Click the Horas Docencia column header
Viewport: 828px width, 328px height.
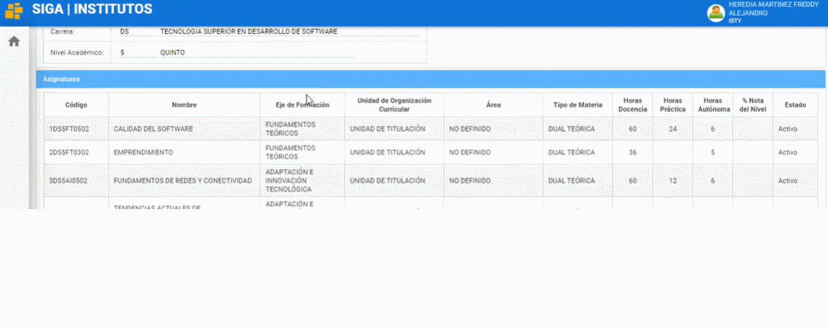[633, 105]
